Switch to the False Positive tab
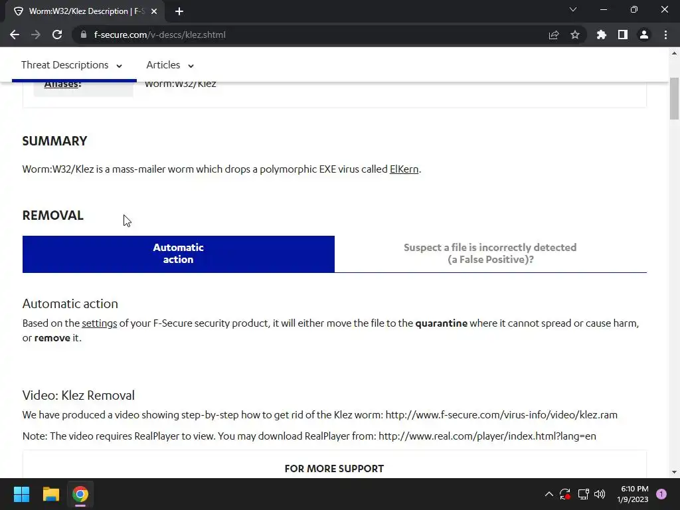 click(x=491, y=254)
